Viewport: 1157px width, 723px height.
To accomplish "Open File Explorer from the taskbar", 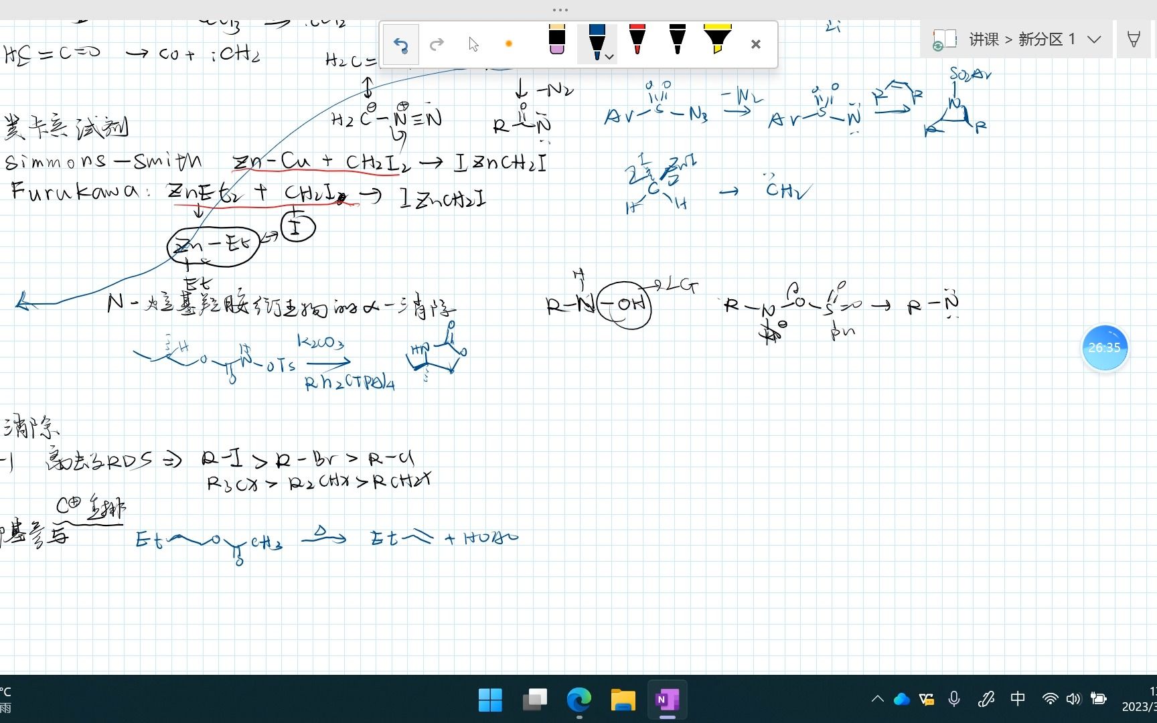I will (623, 700).
